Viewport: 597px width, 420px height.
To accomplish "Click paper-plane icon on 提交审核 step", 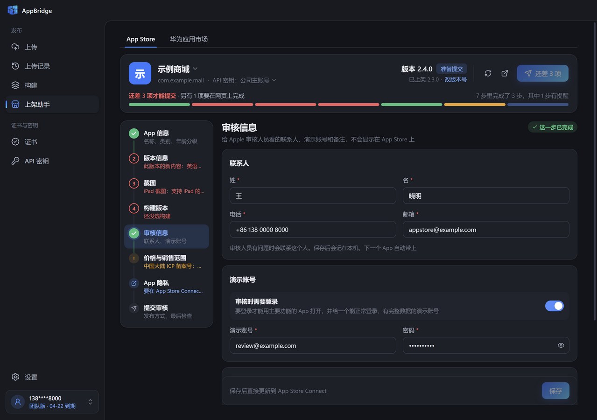I will pyautogui.click(x=134, y=308).
